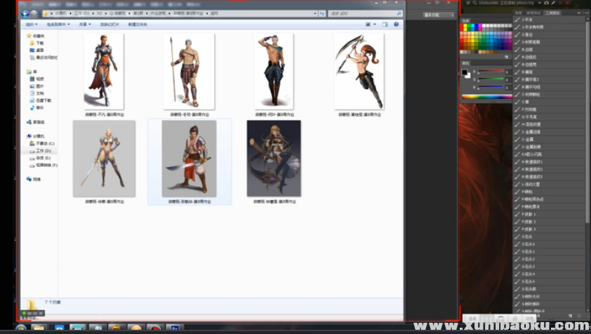
Task: Select the spear-holding gladiator image thumbnail
Action: point(189,70)
